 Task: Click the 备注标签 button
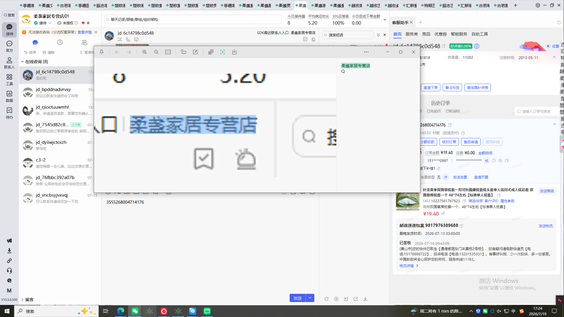point(452,87)
